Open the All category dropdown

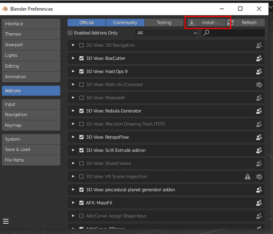[x=166, y=33]
